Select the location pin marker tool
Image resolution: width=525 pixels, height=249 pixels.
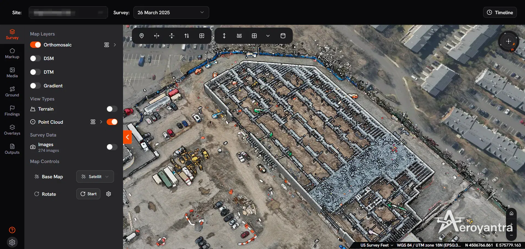[142, 36]
